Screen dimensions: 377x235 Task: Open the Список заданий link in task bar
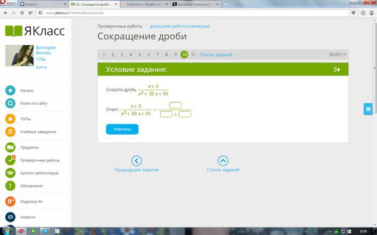coord(216,55)
